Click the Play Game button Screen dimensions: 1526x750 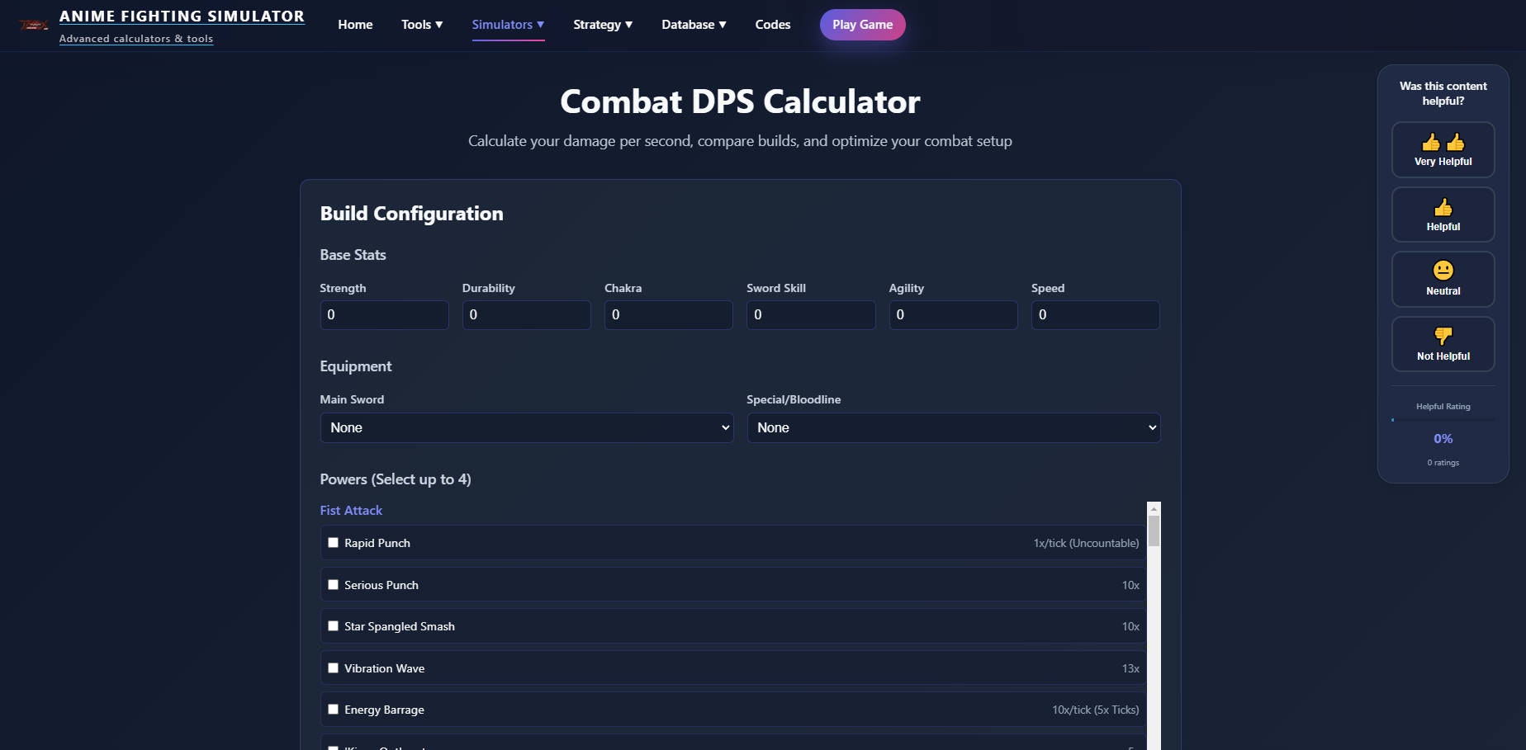tap(862, 24)
